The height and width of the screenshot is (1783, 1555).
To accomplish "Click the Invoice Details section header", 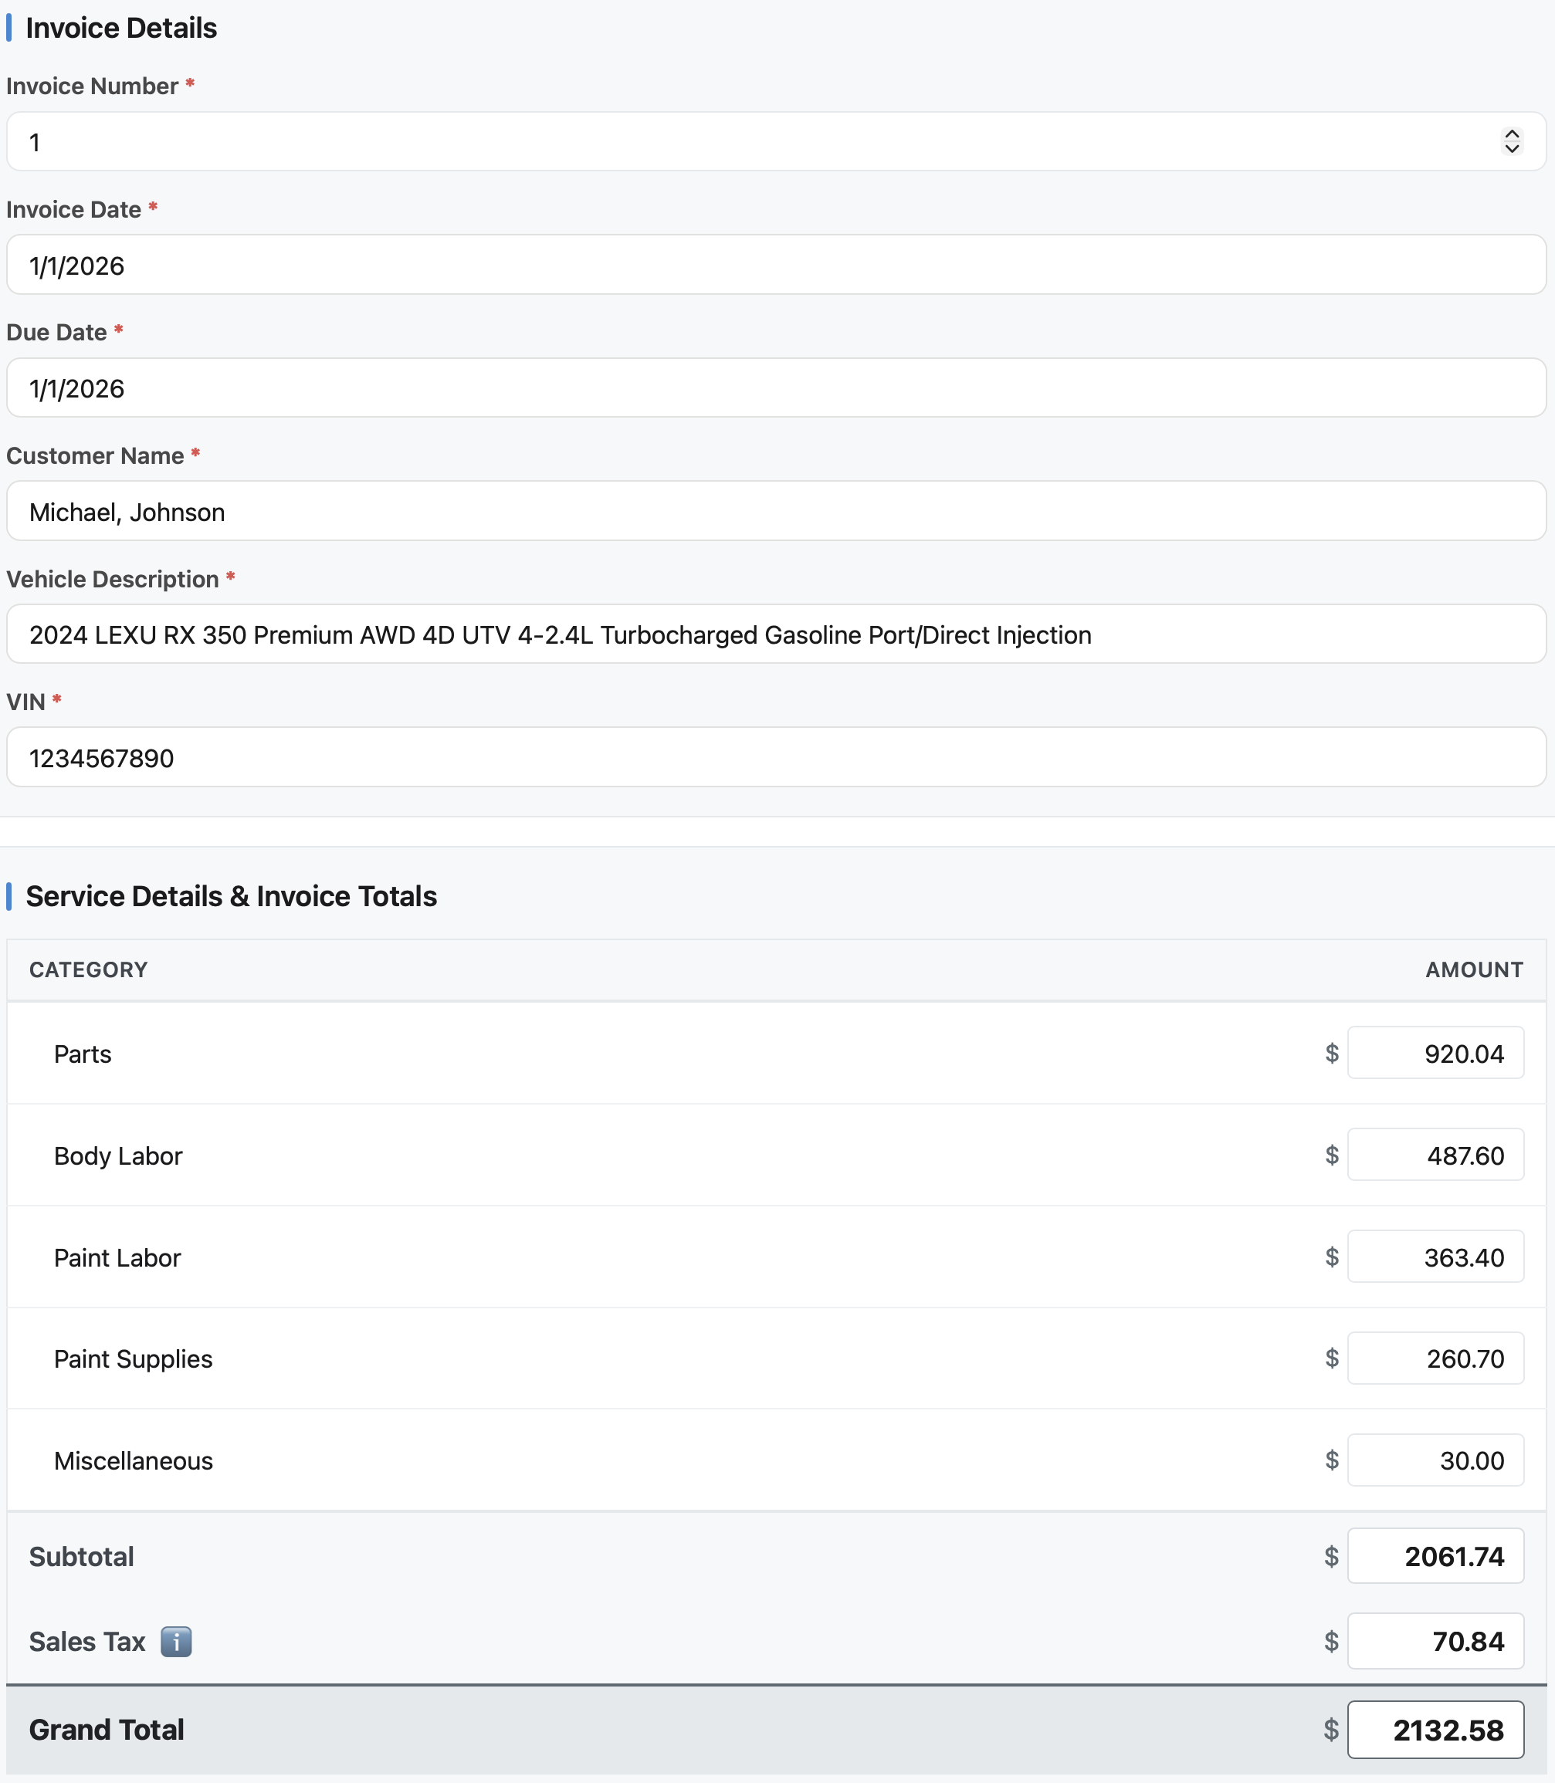I will tap(120, 28).
